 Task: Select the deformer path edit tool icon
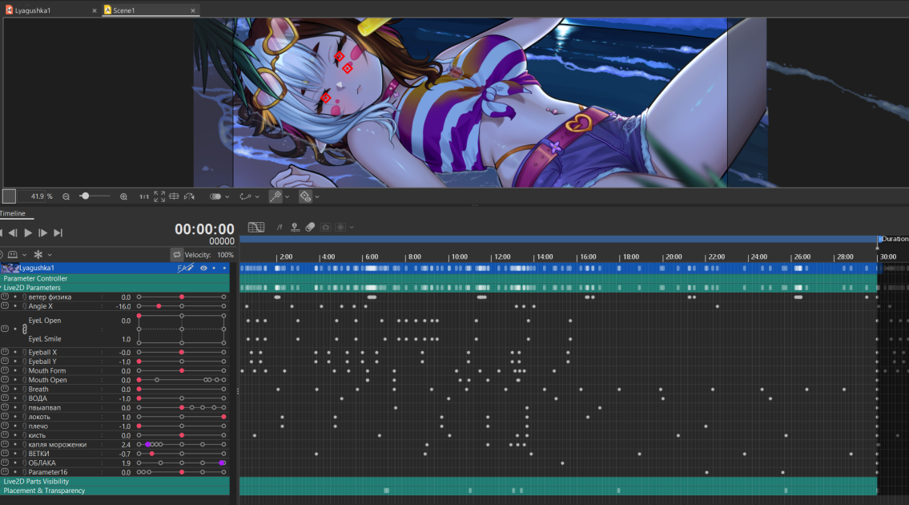276,196
